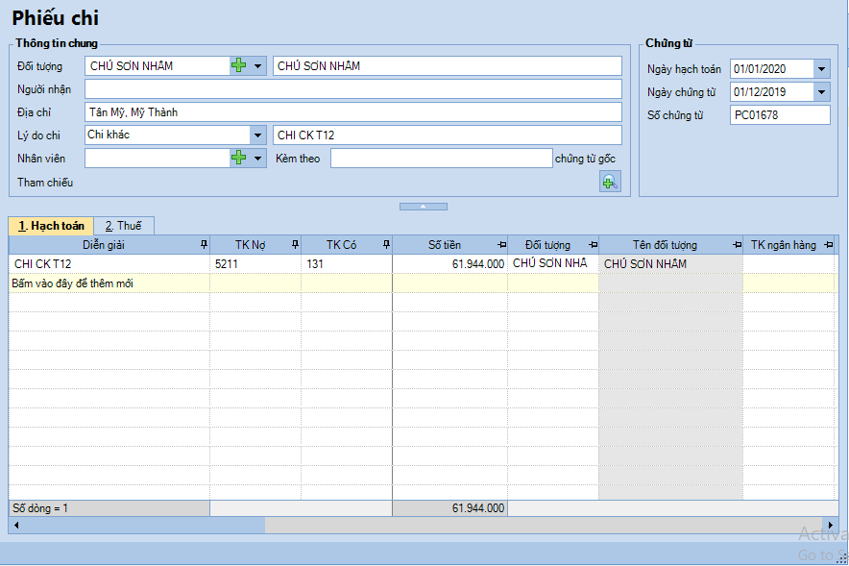Open the Tham chiếu reference search icon

(x=609, y=182)
